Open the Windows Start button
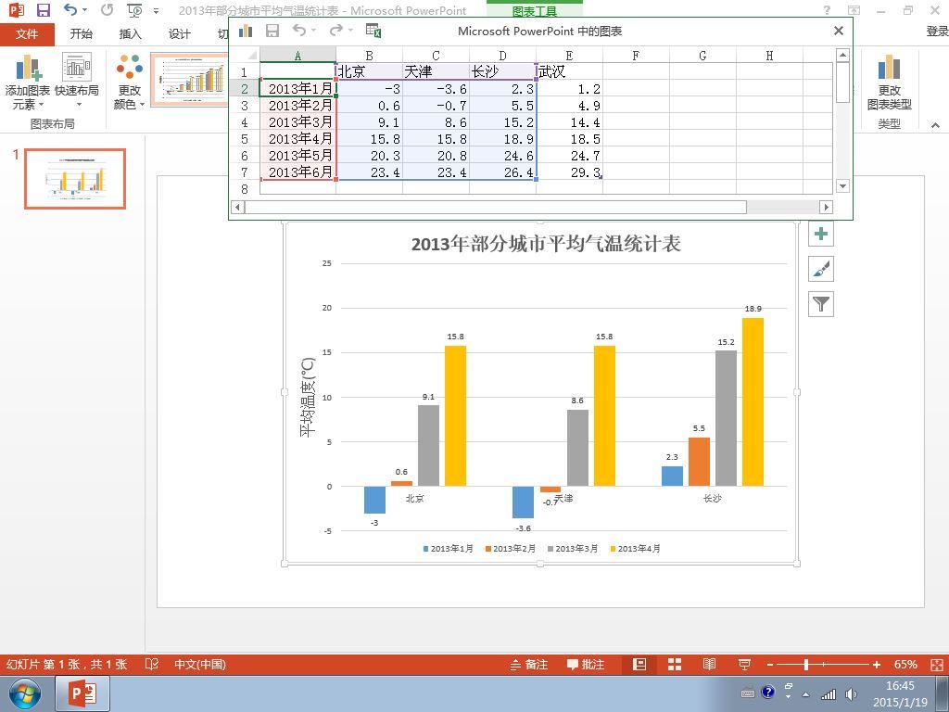The width and height of the screenshot is (949, 712). point(25,693)
